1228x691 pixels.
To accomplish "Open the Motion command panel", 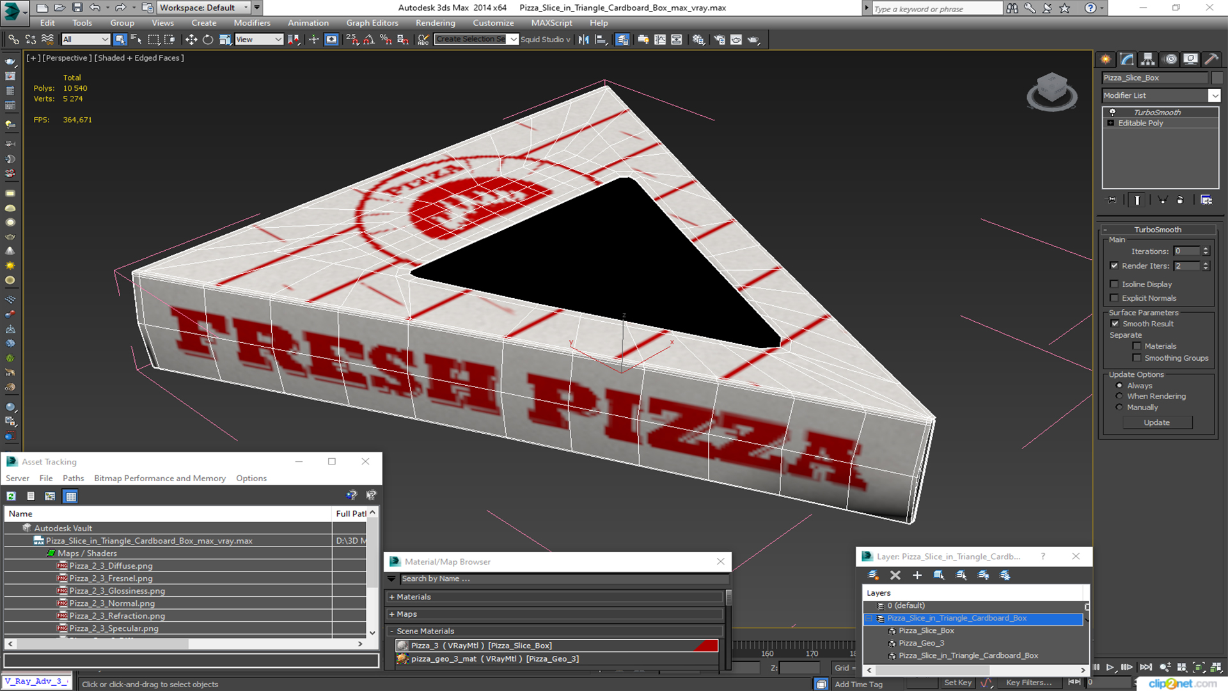I will pyautogui.click(x=1170, y=59).
